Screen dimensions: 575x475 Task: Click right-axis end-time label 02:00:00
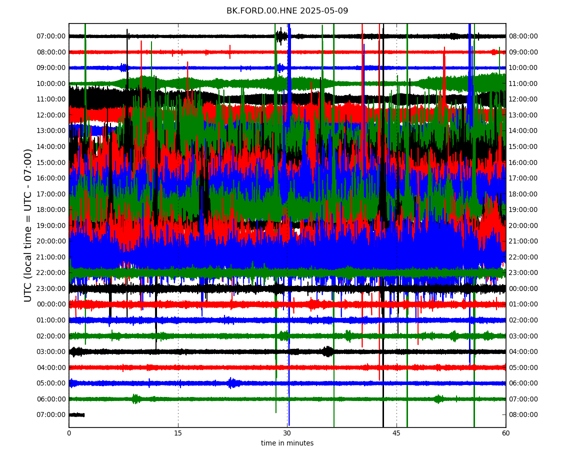(x=523, y=320)
